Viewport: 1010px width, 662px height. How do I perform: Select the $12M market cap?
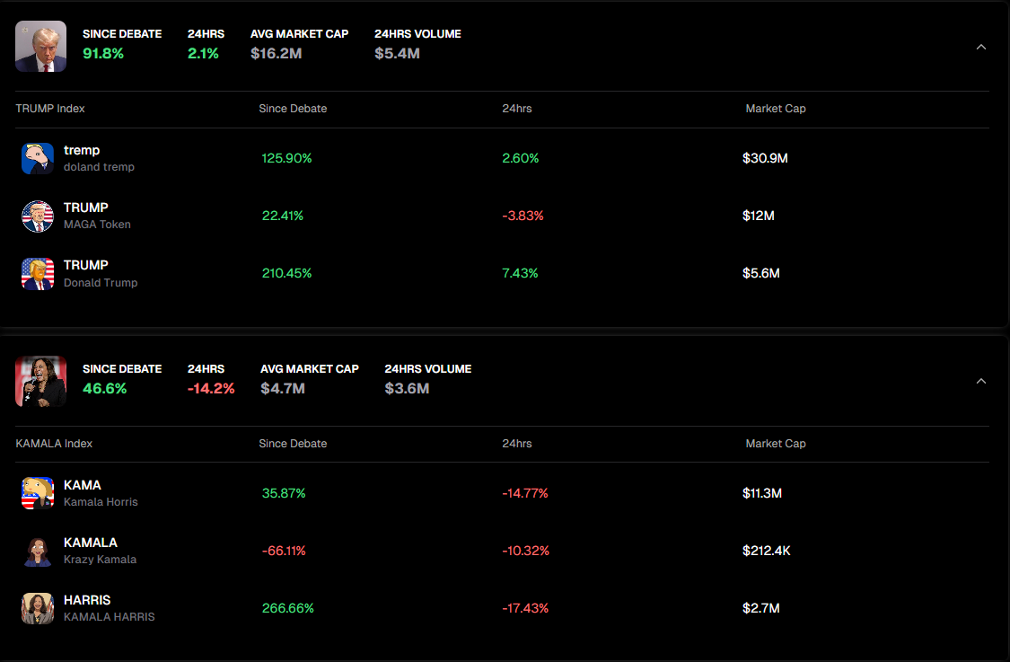pyautogui.click(x=758, y=216)
